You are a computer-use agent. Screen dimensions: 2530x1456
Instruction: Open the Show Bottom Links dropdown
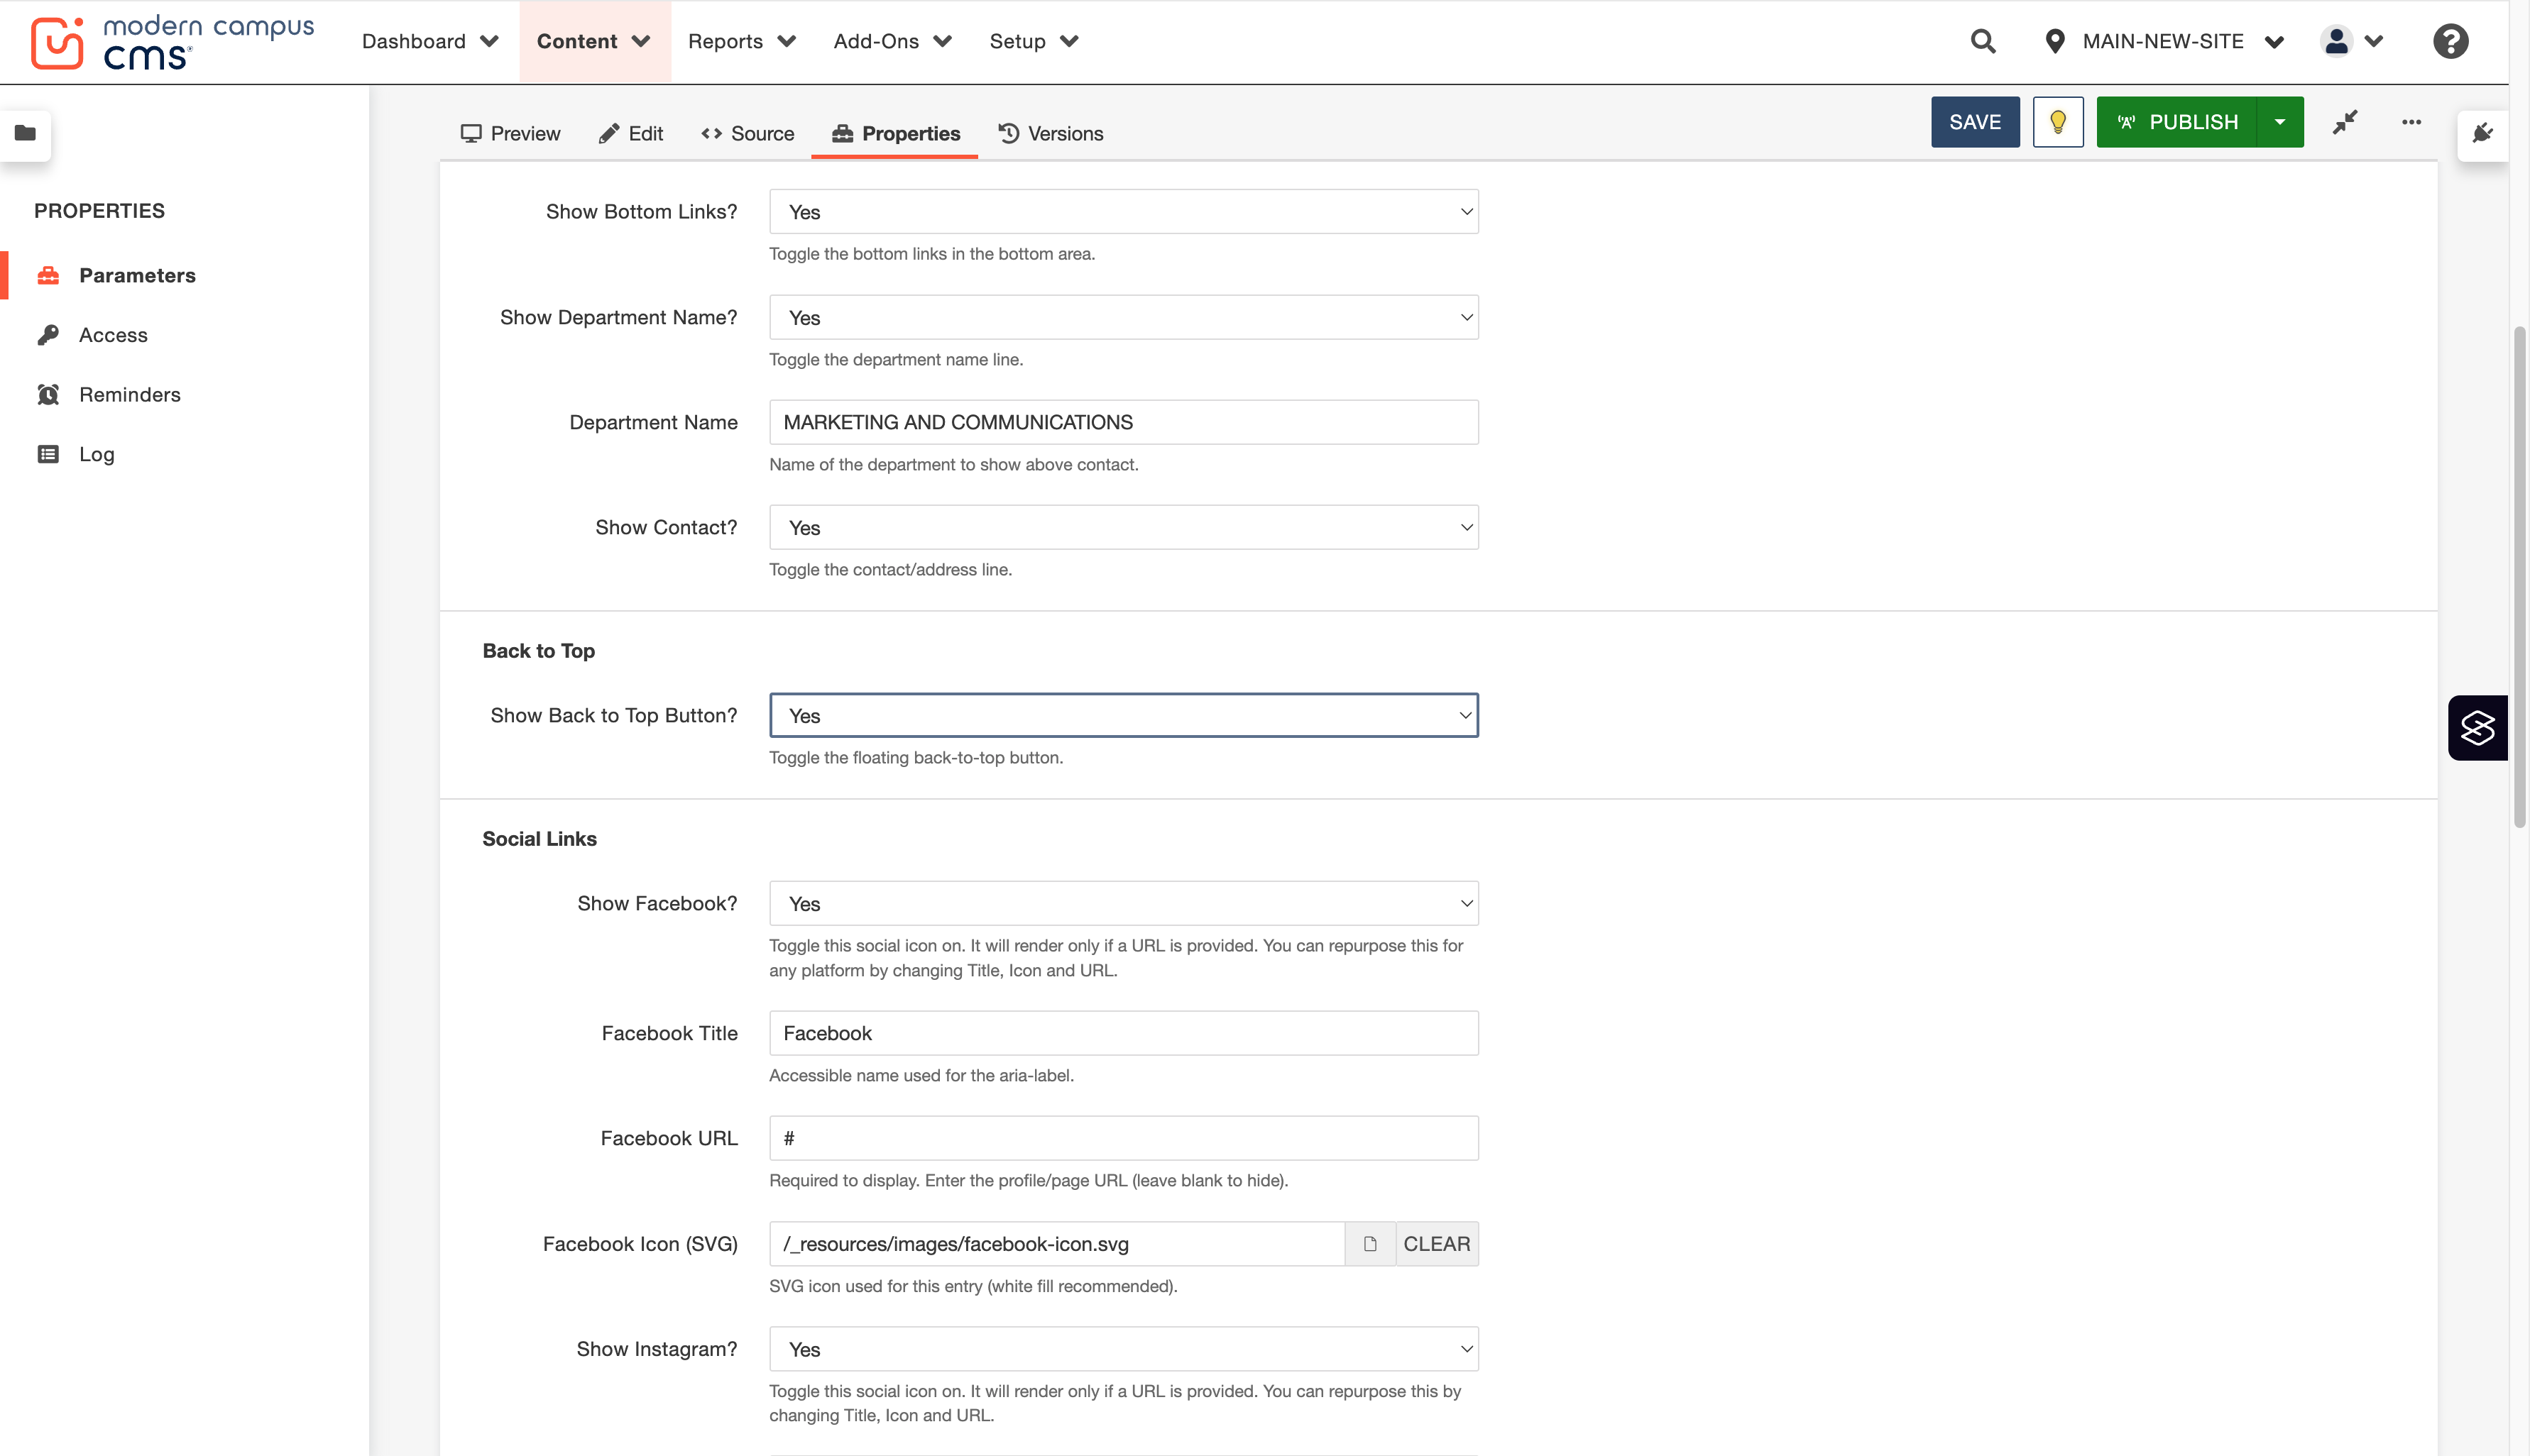coord(1124,212)
